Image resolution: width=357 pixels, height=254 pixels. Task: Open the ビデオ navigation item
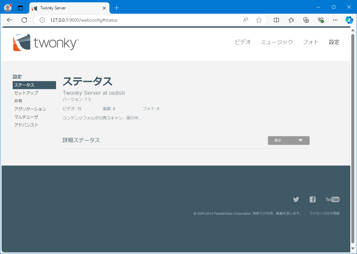coord(243,42)
